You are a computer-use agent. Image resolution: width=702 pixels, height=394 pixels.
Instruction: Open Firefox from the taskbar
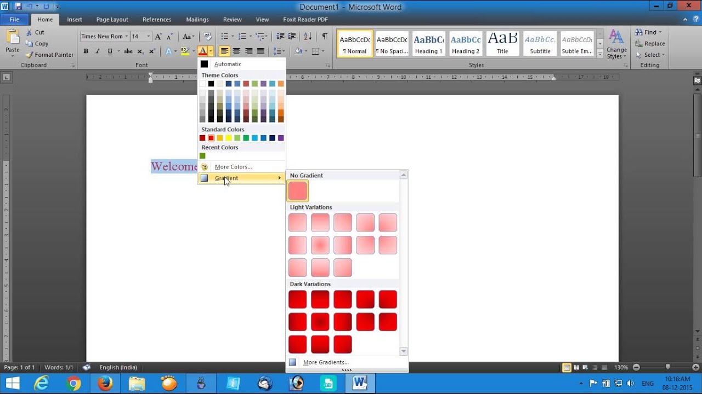click(105, 384)
